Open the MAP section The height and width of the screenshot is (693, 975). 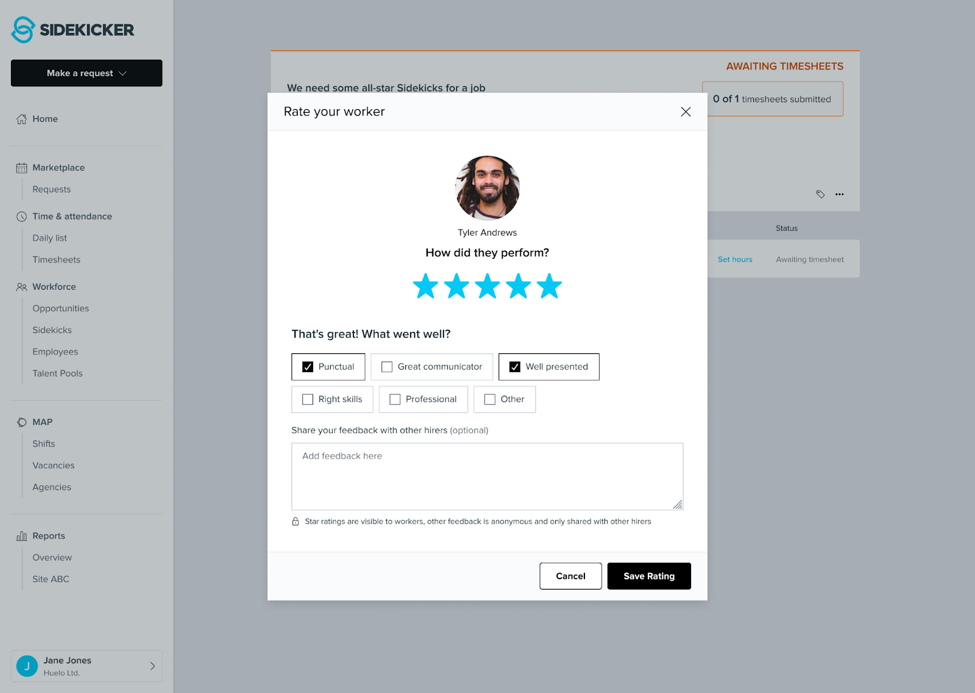[43, 422]
